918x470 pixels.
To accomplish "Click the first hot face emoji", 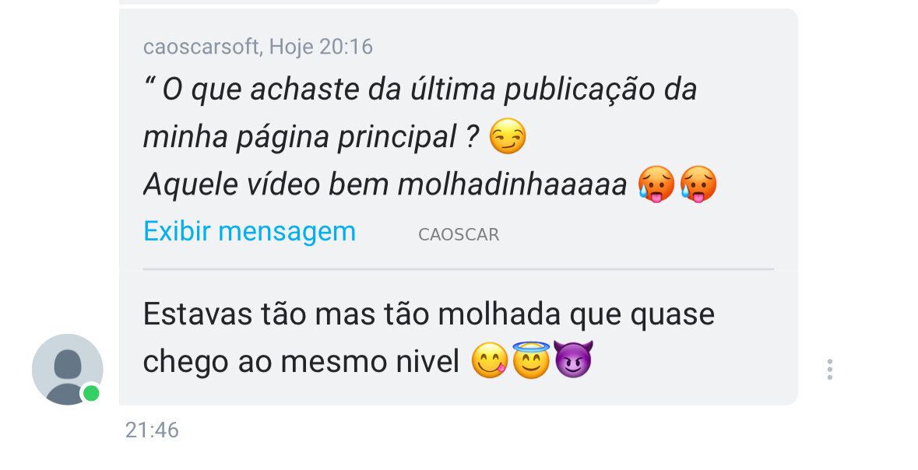I will pos(656,184).
